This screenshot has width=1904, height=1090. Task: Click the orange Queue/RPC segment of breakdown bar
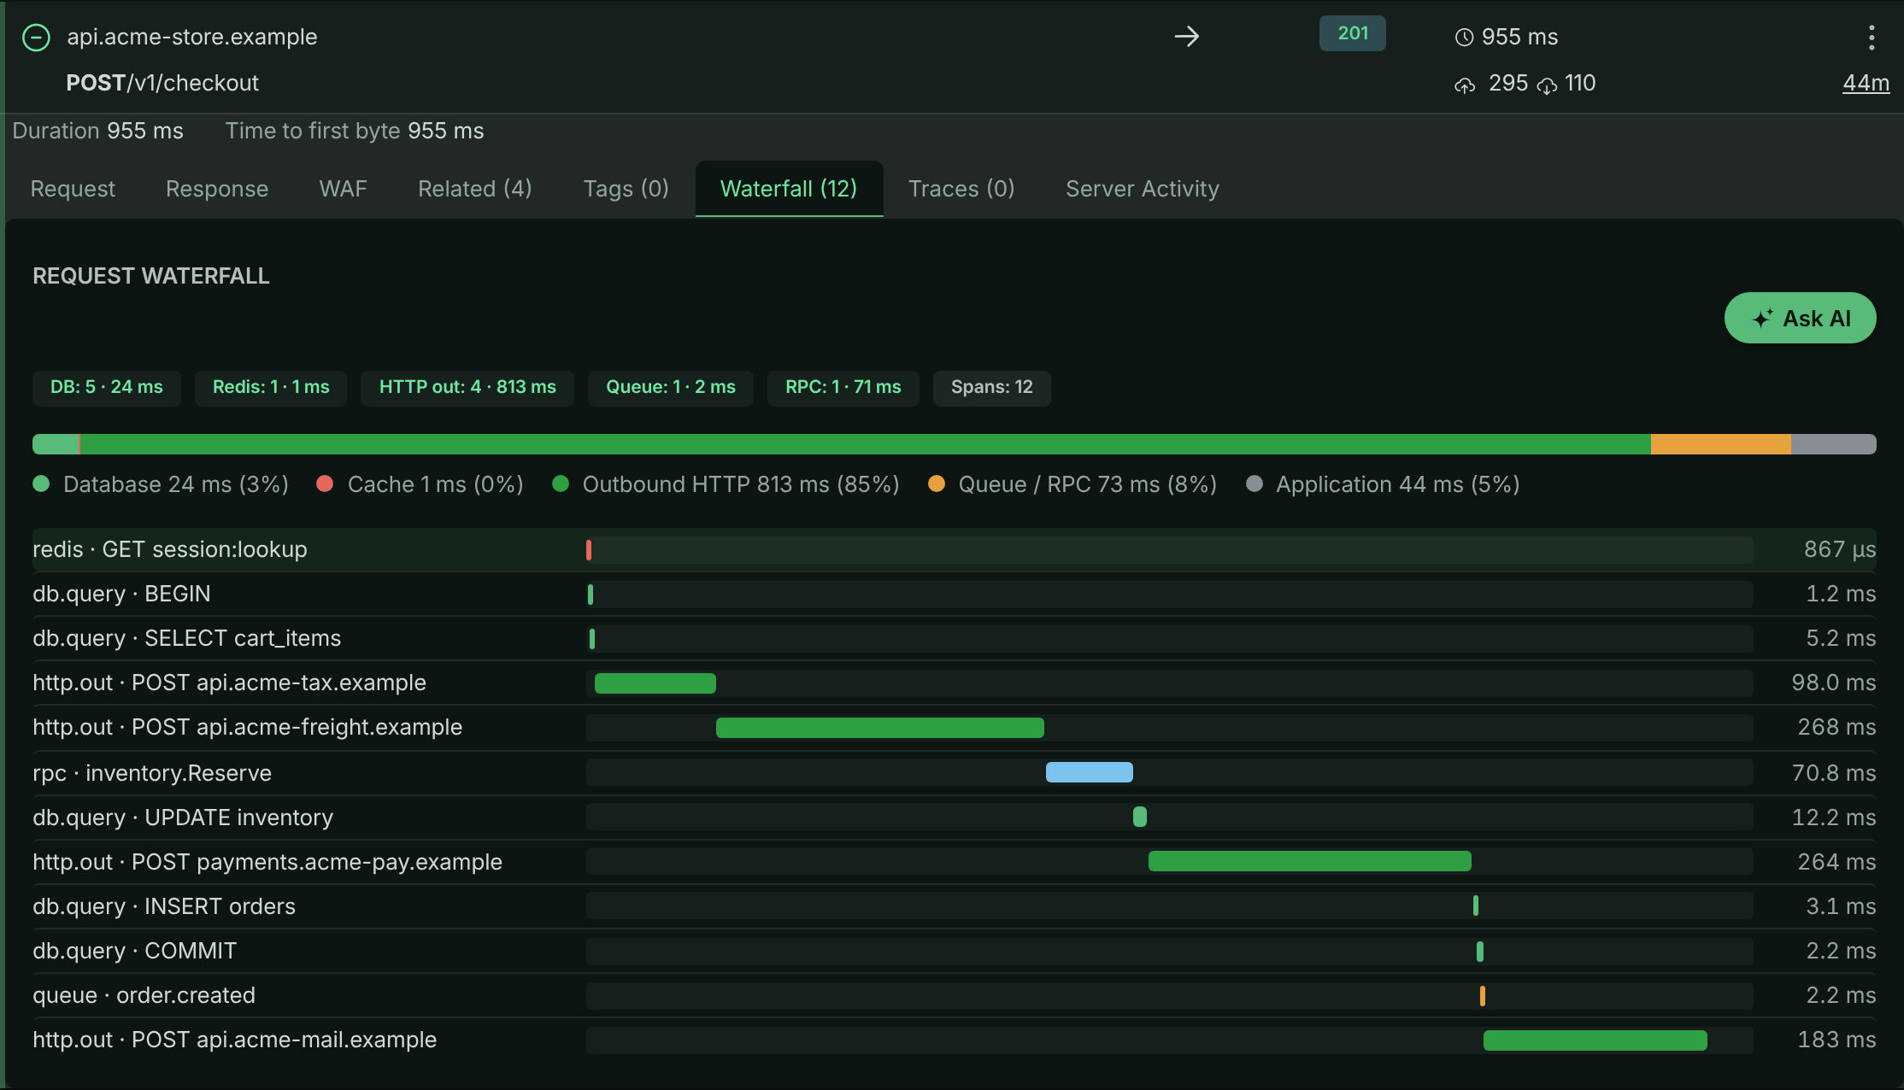point(1720,444)
